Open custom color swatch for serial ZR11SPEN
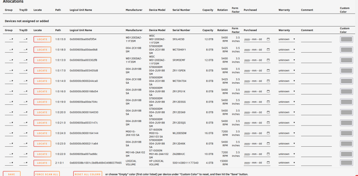Screen dimensions: 358x176 click(346, 71)
